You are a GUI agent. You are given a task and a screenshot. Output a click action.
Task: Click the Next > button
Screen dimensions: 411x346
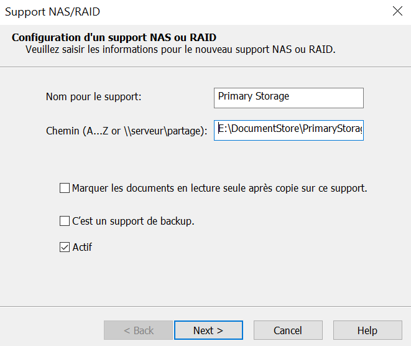[x=208, y=330]
